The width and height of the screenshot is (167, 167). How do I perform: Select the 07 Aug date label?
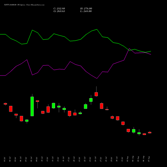tap(149, 159)
